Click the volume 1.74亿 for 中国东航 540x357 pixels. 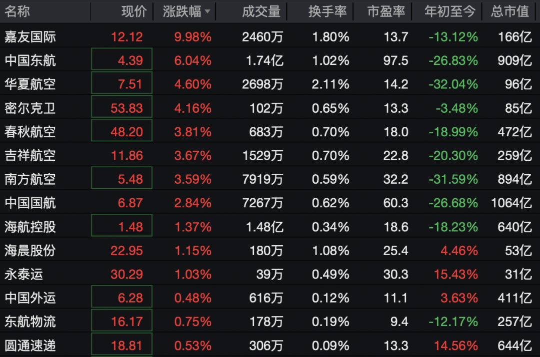[264, 60]
